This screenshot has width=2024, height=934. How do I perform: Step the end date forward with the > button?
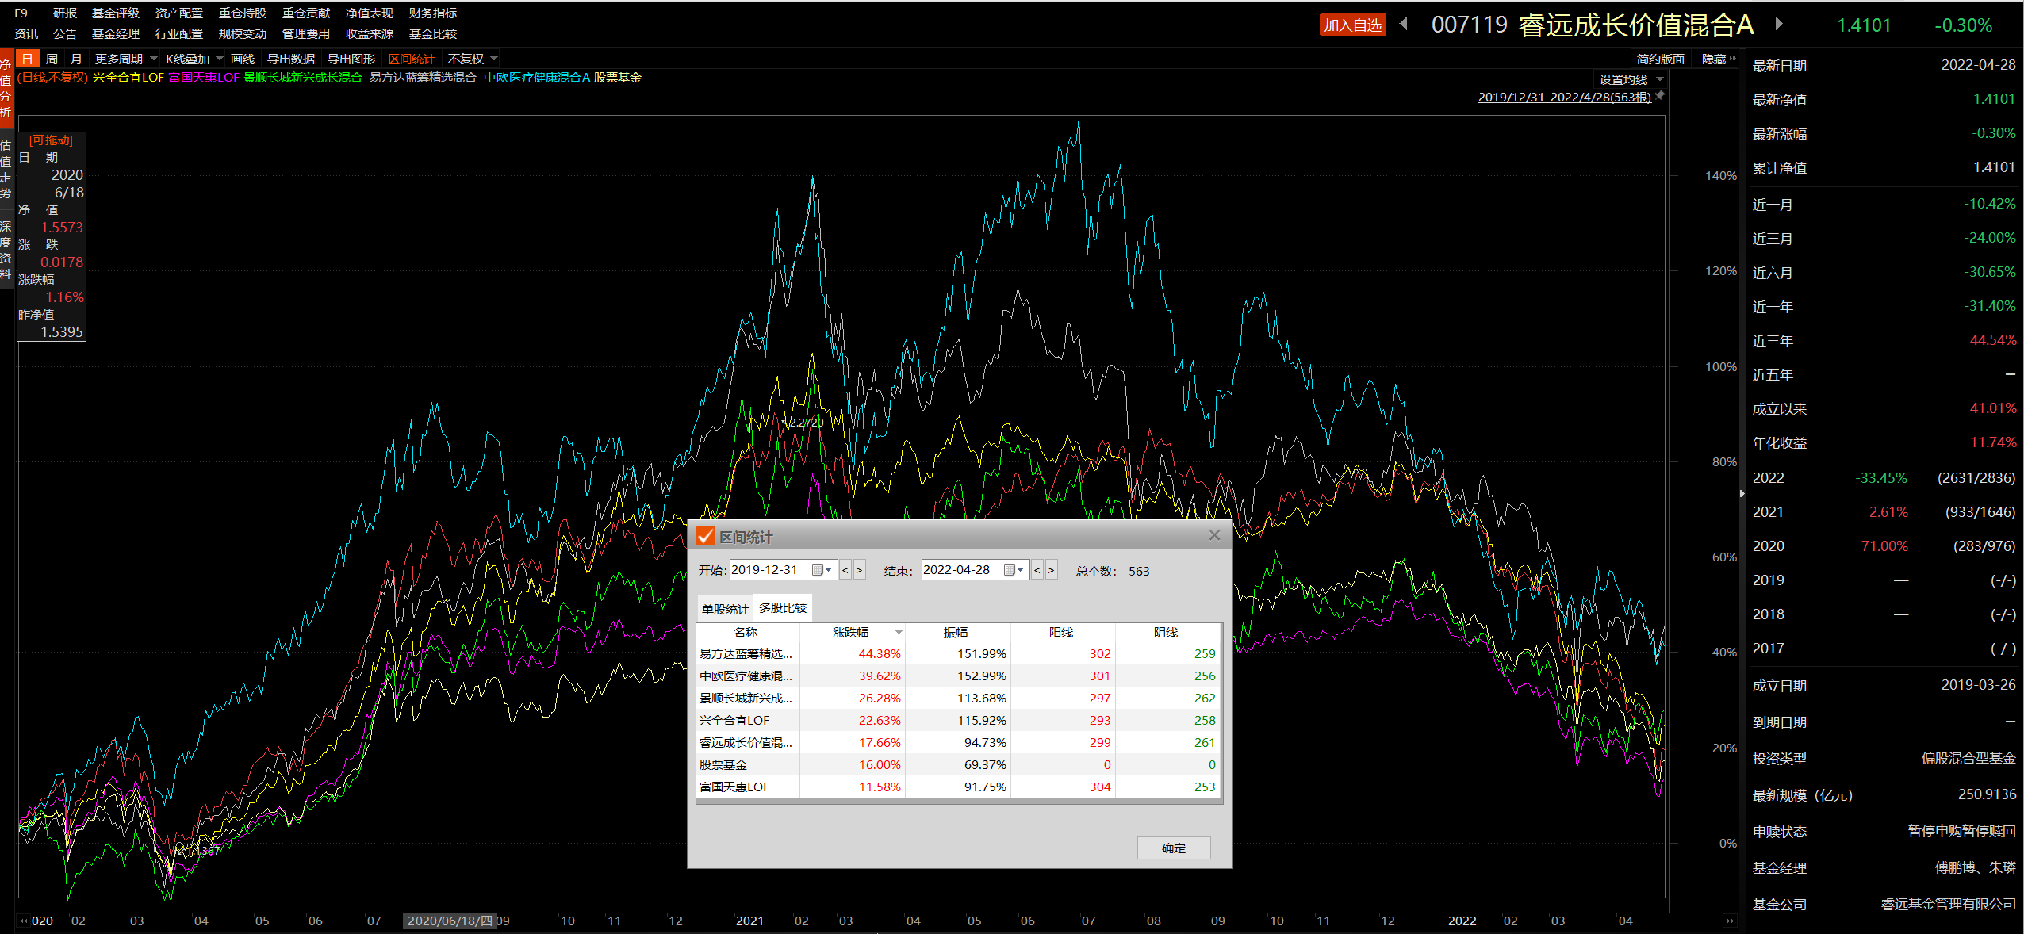click(x=1051, y=570)
